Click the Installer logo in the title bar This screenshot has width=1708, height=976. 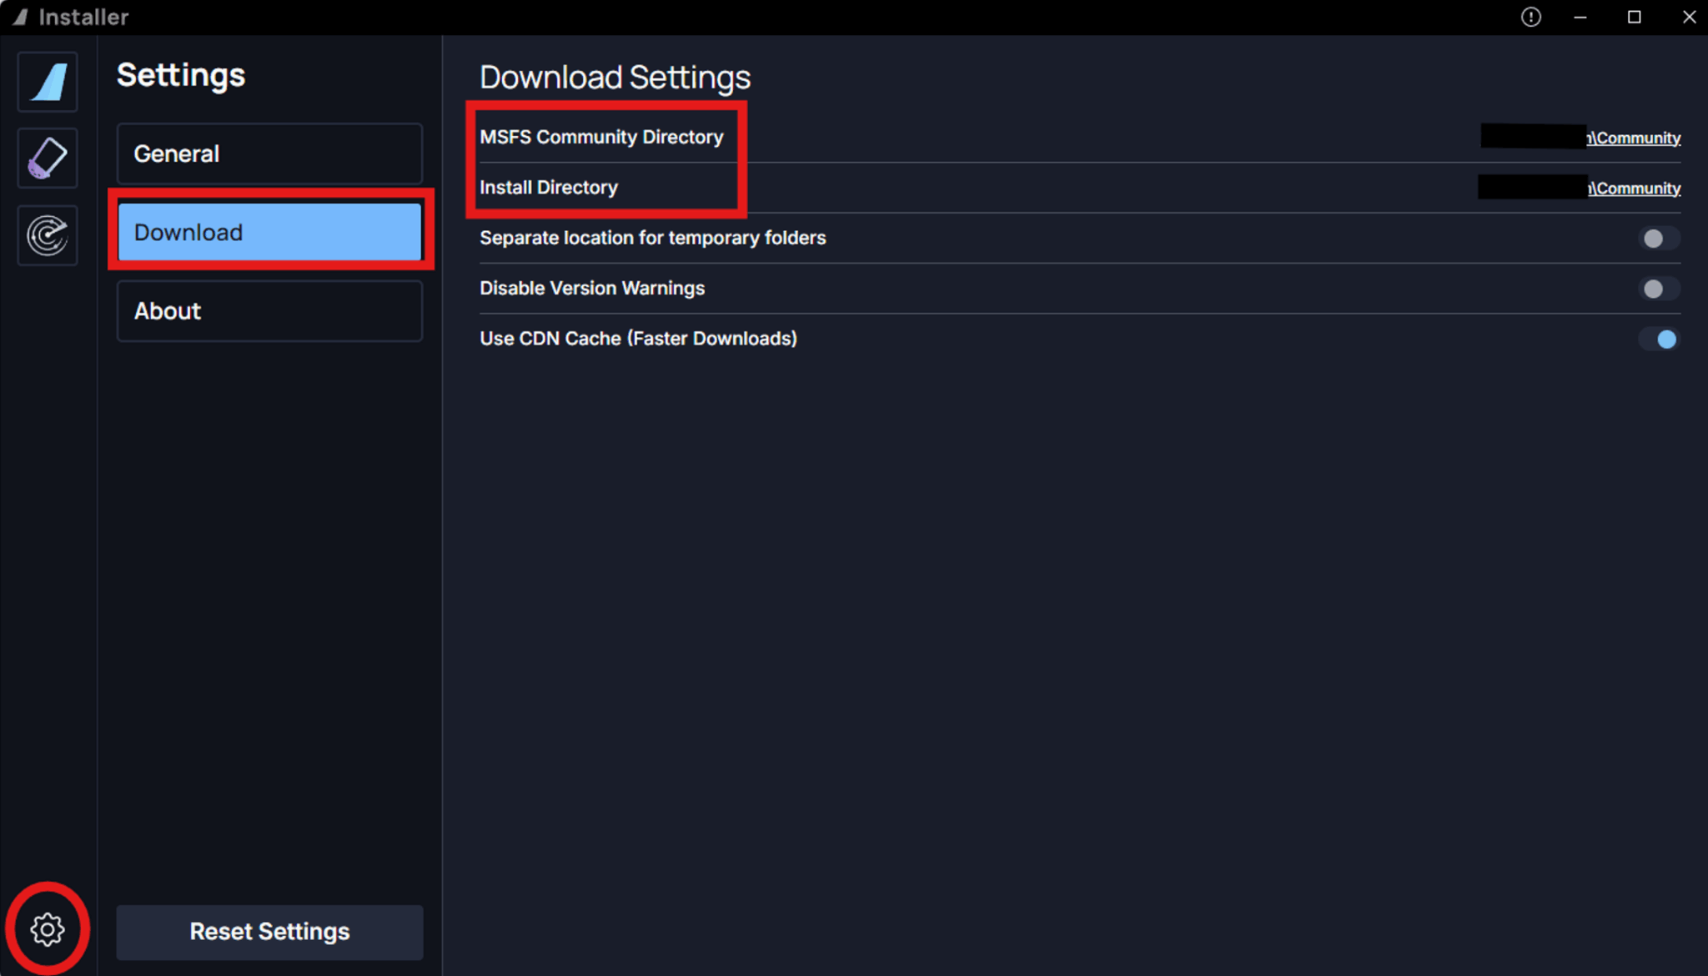[21, 16]
